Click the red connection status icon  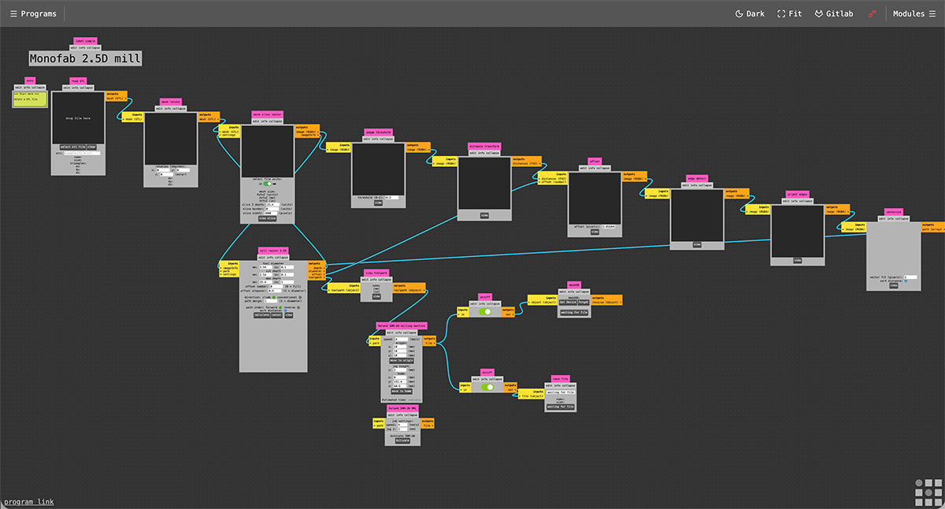pos(871,13)
